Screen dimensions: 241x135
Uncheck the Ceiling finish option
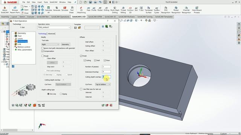pyautogui.click(x=84, y=60)
